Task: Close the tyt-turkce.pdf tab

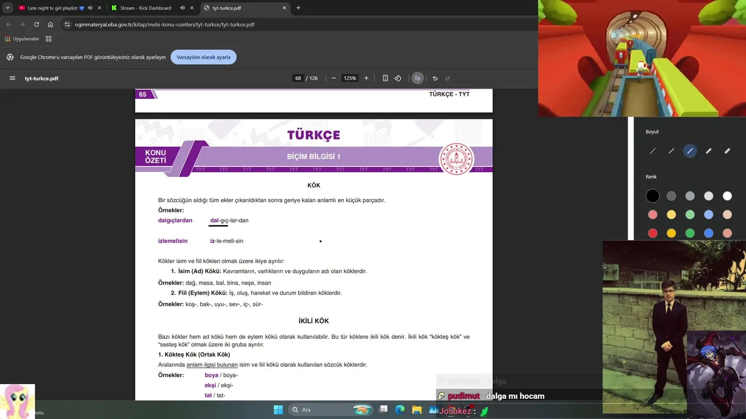Action: pos(284,8)
